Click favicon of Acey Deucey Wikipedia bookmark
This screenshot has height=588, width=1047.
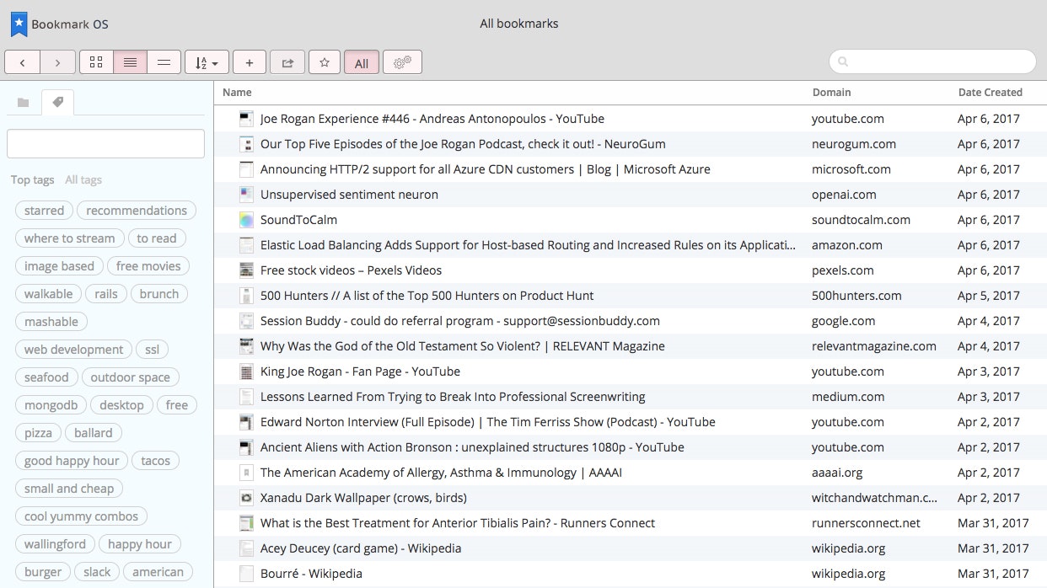(x=246, y=548)
